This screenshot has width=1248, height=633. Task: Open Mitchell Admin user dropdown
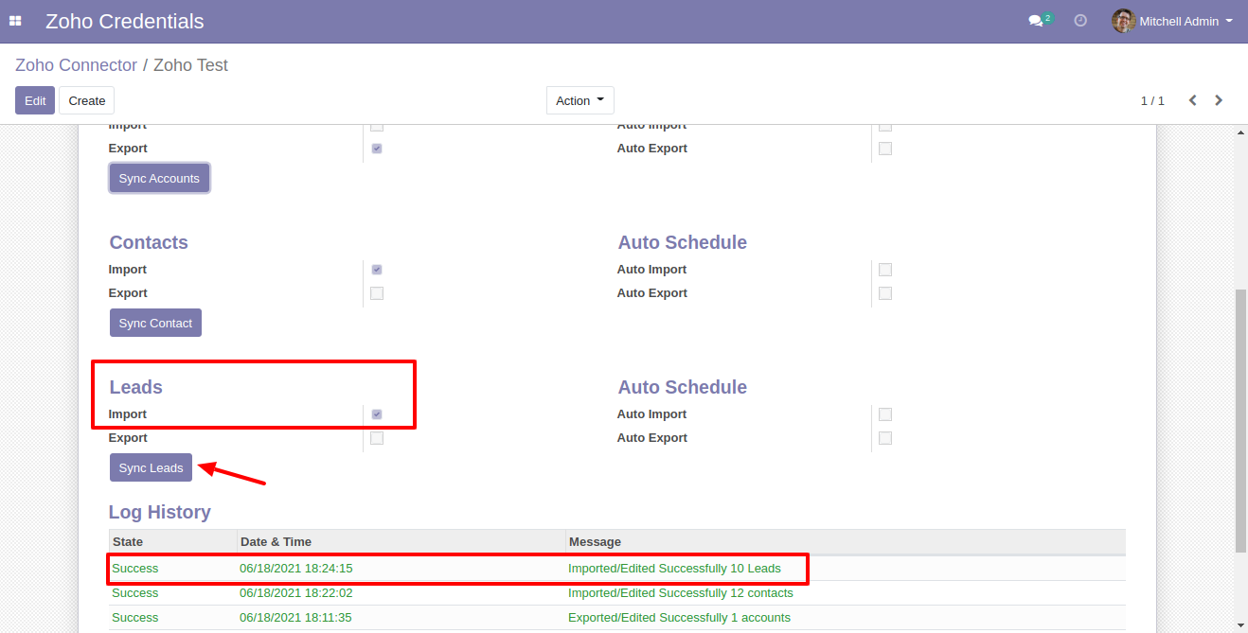1173,21
